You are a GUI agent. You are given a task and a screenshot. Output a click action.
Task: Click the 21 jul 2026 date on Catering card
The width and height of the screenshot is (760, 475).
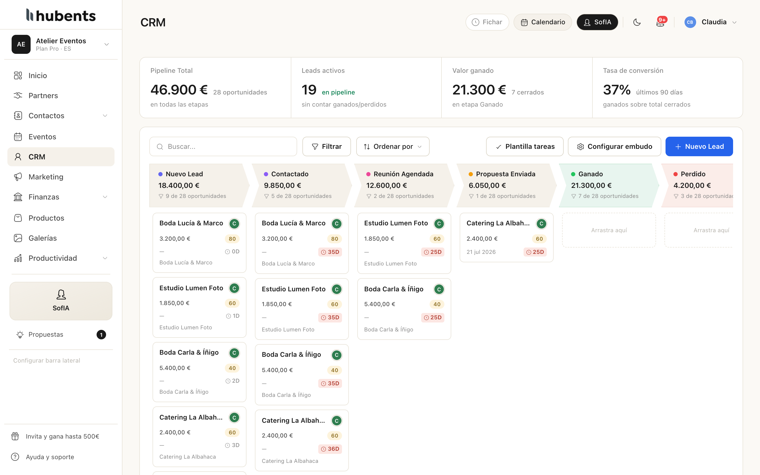pos(481,252)
